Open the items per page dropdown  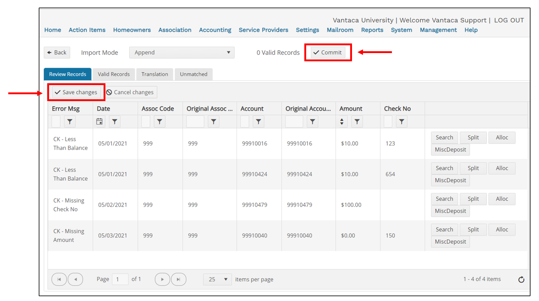pyautogui.click(x=217, y=279)
